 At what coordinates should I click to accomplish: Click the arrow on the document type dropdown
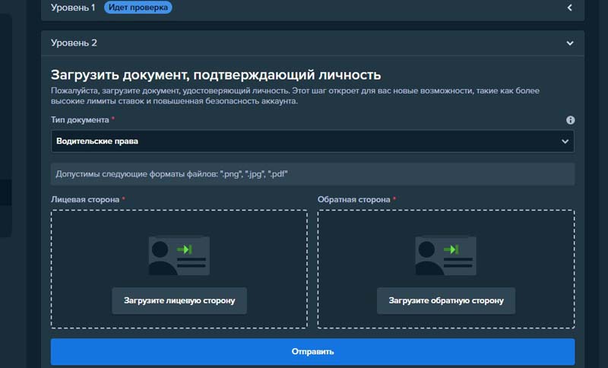pyautogui.click(x=565, y=141)
